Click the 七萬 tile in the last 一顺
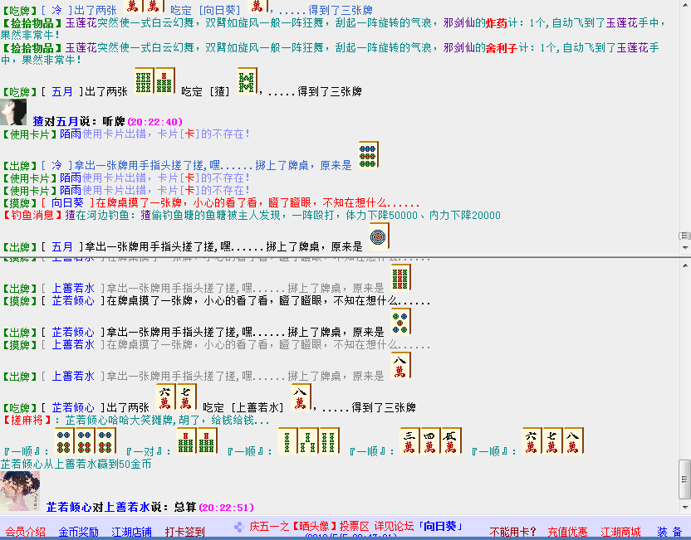Viewport: 691px width, 540px height. coord(552,441)
